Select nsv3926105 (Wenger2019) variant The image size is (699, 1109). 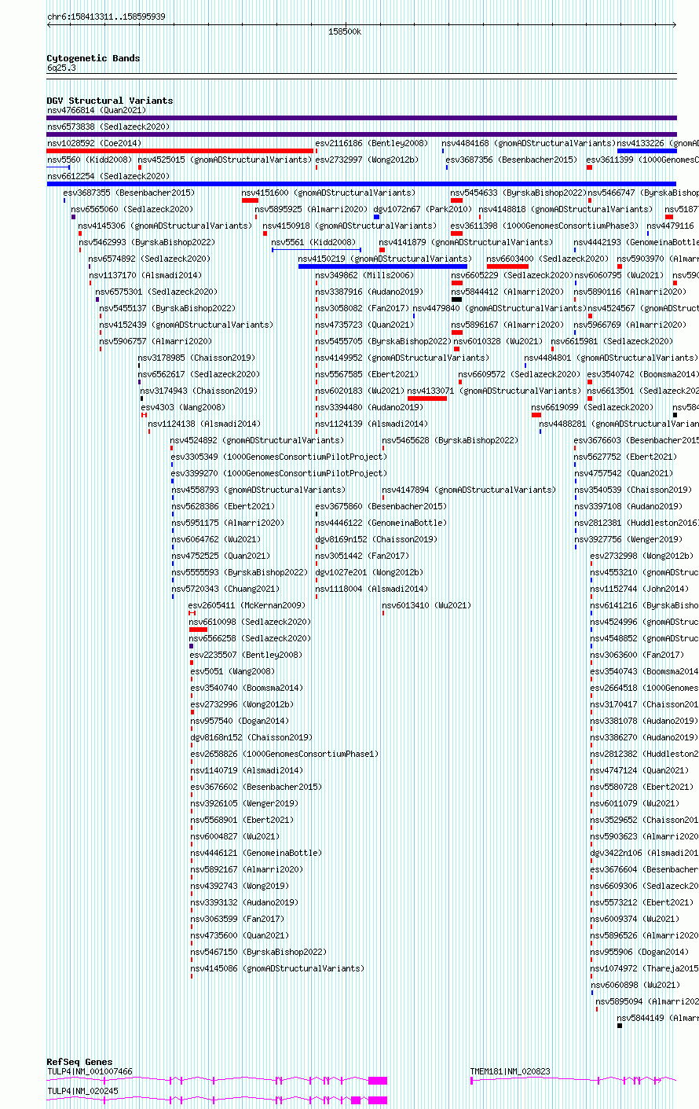point(244,803)
